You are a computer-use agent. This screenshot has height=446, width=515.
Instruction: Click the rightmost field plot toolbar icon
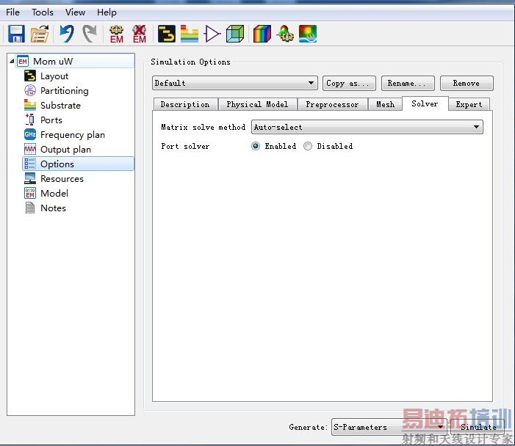308,34
